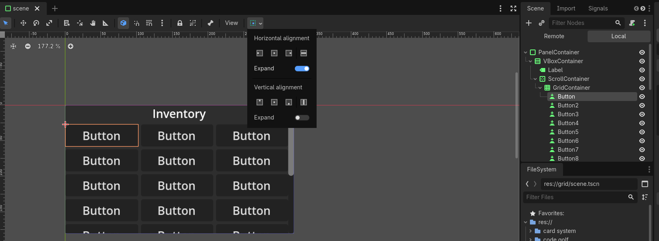Enable the Vertical alignment Expand toggle
The width and height of the screenshot is (659, 241).
302,117
